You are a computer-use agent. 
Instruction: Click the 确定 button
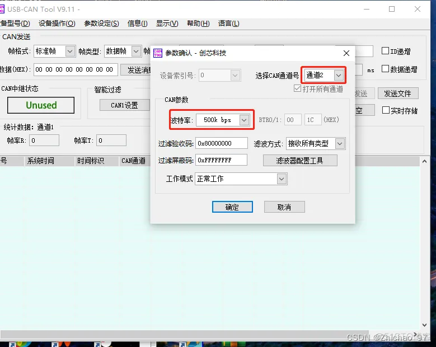coord(232,207)
